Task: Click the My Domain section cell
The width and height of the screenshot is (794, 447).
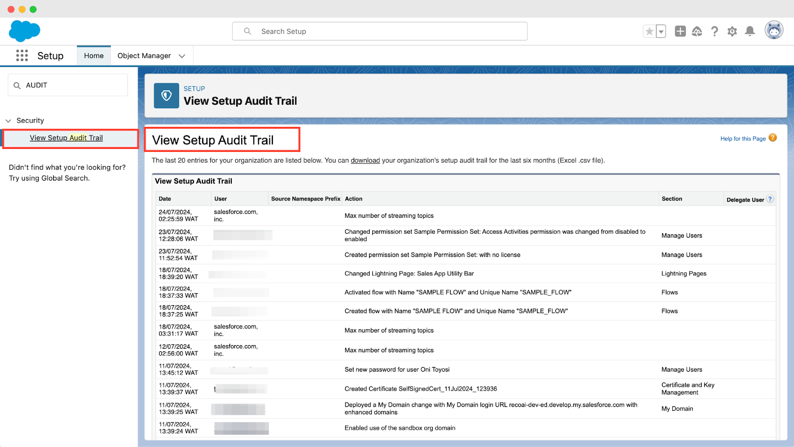Action: (x=677, y=409)
